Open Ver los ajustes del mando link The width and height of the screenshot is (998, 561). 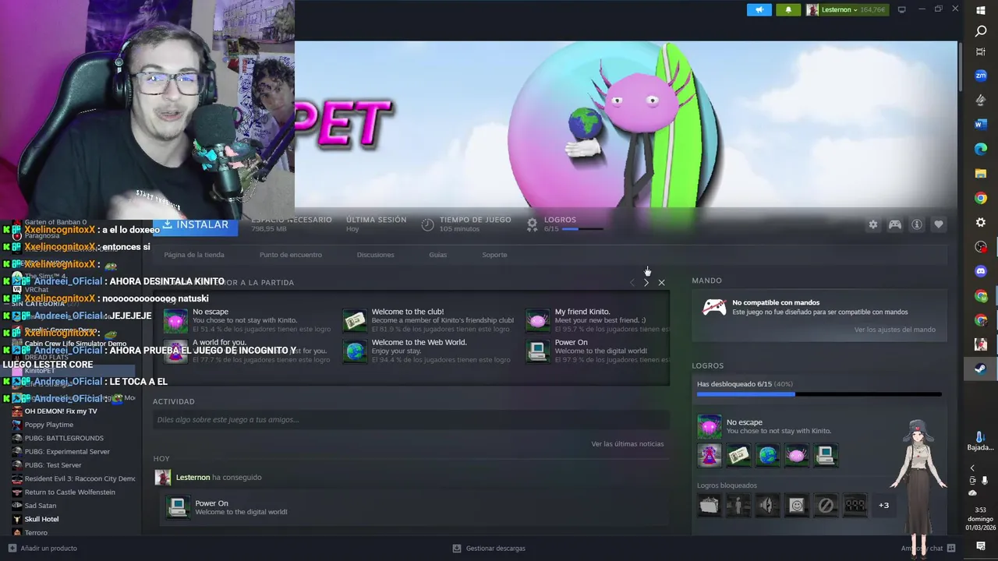894,330
